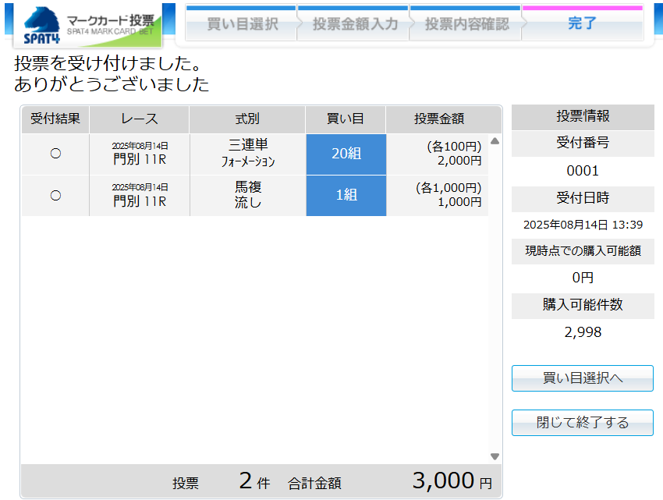Click the 投票情報 panel header

[583, 116]
